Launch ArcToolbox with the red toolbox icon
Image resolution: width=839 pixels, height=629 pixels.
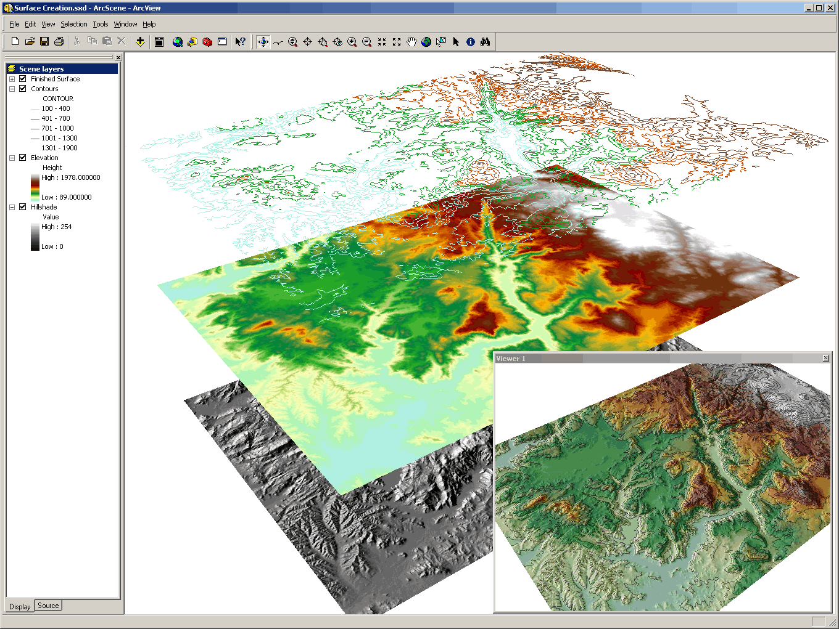(x=207, y=42)
